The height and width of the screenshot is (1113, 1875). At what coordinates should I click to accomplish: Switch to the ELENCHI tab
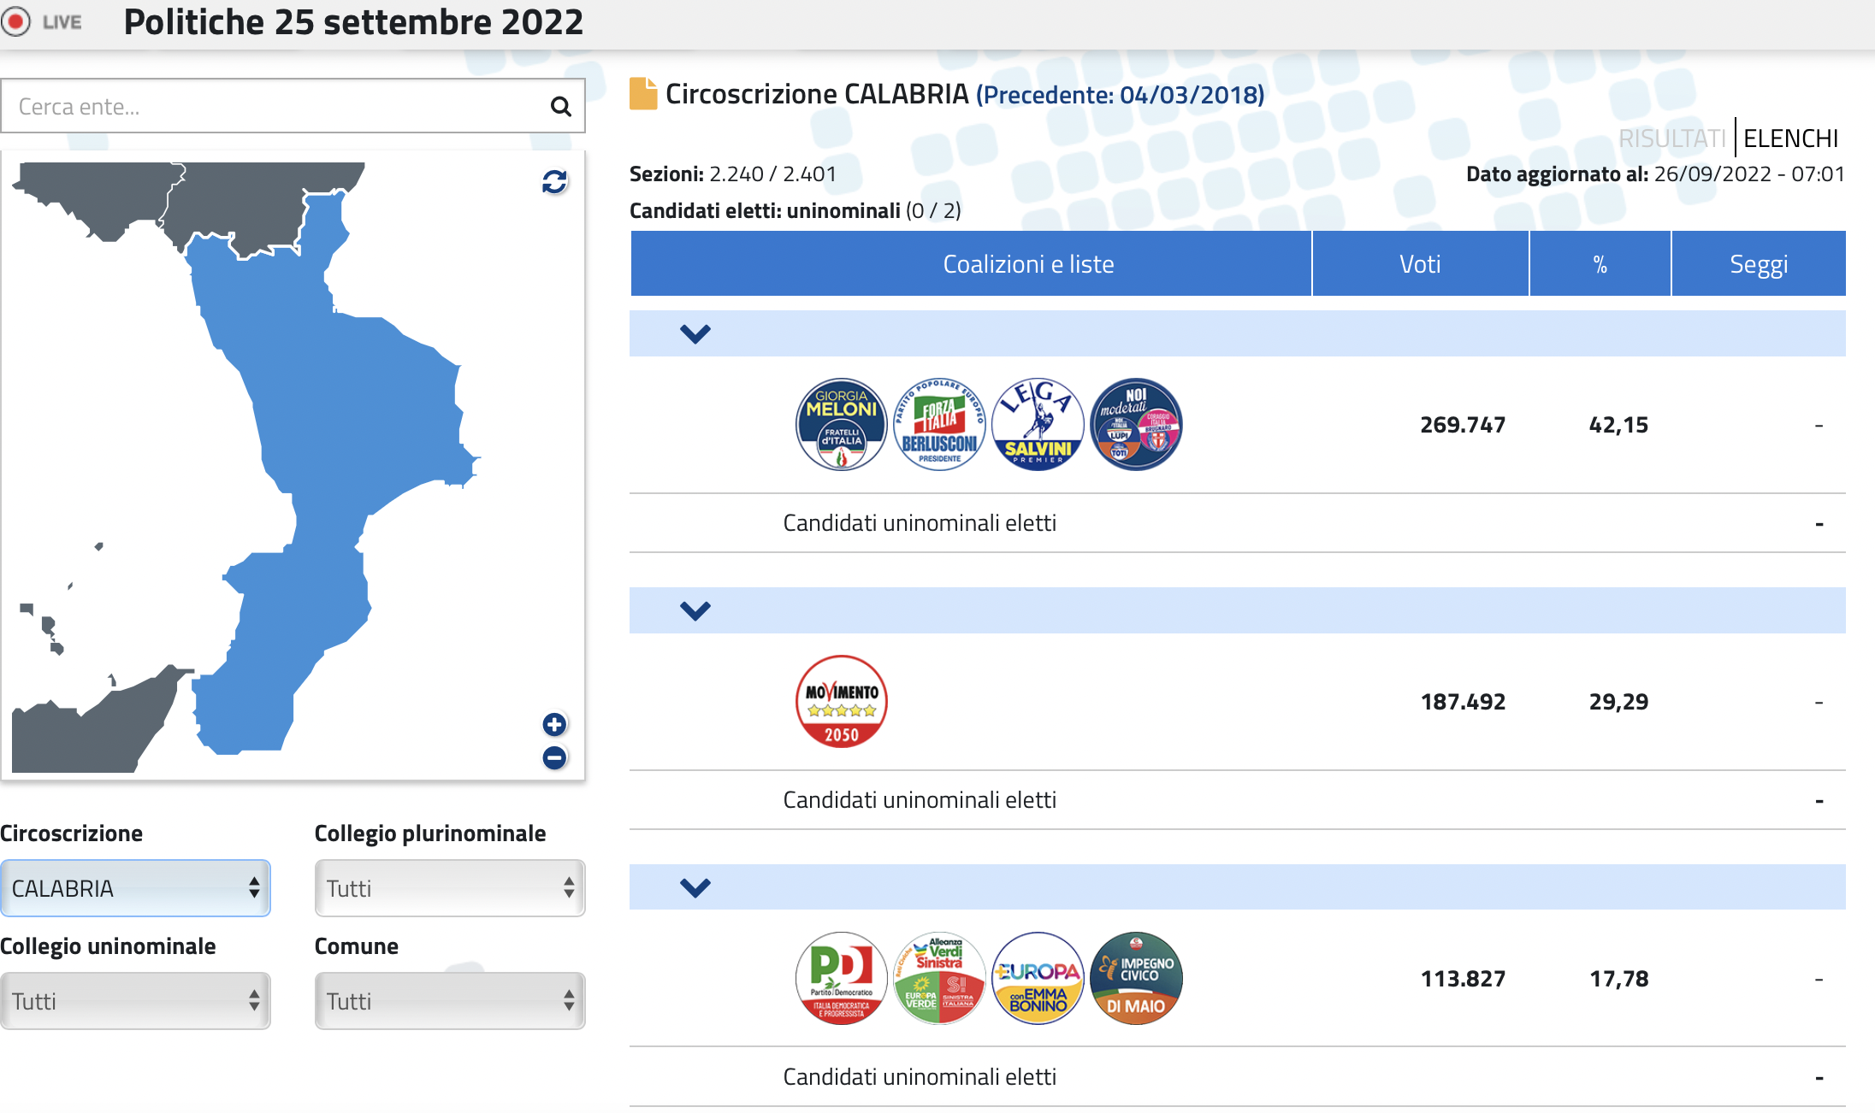coord(1790,138)
